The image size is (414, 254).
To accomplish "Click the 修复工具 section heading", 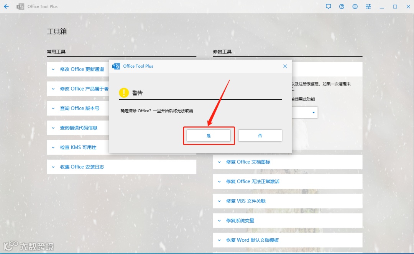I will 222,52.
